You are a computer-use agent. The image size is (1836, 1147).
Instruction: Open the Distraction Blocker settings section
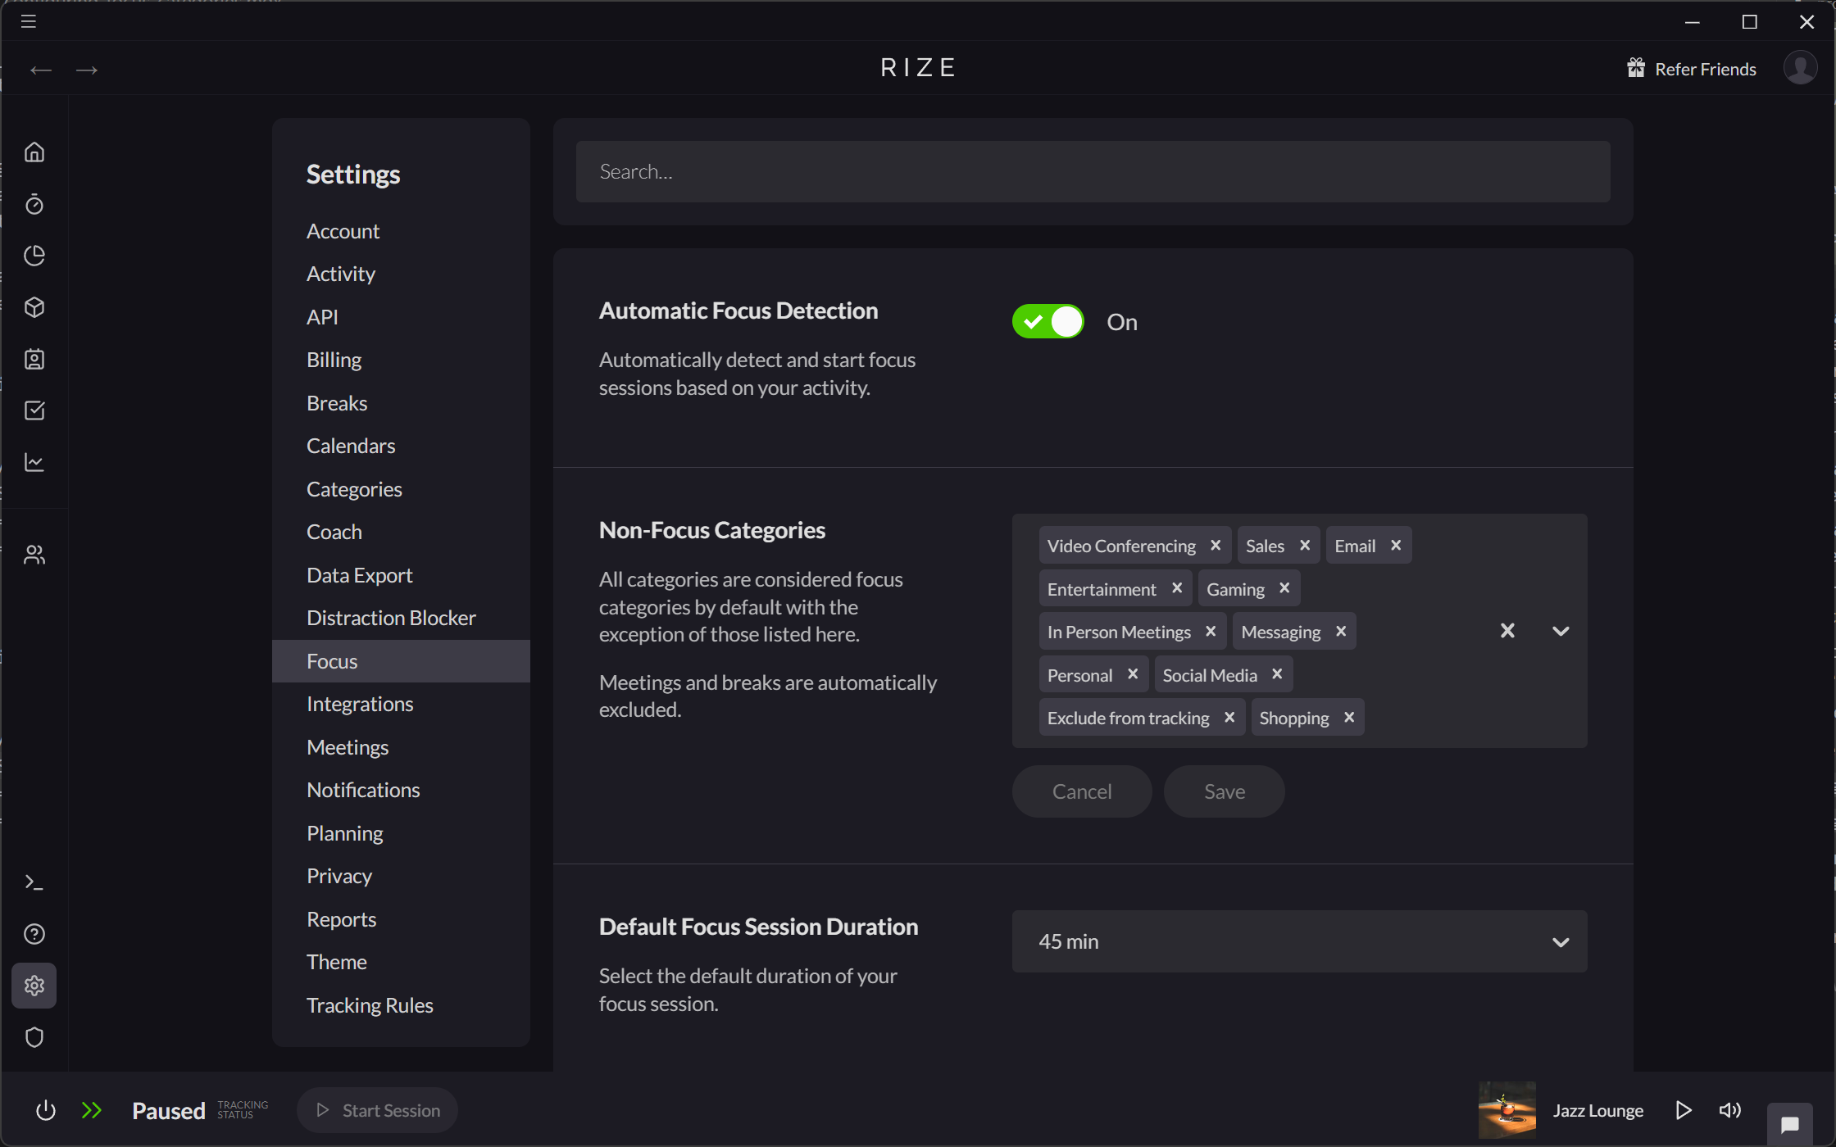391,618
